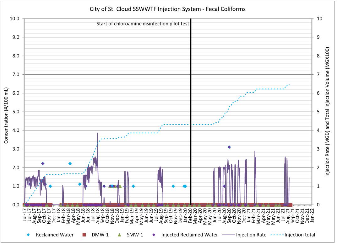Image resolution: width=337 pixels, height=244 pixels.
Task: Select the purple diamond at 1.0 near Aug-20
Action: [224, 186]
